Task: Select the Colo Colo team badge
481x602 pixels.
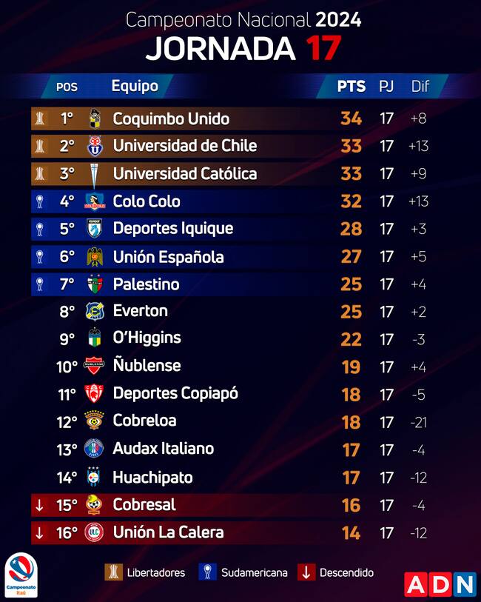Action: click(x=94, y=201)
